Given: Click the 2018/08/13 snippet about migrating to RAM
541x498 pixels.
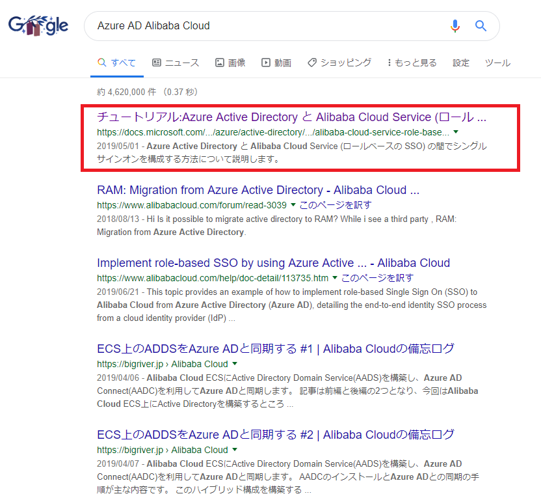Looking at the screenshot, I should (x=277, y=225).
